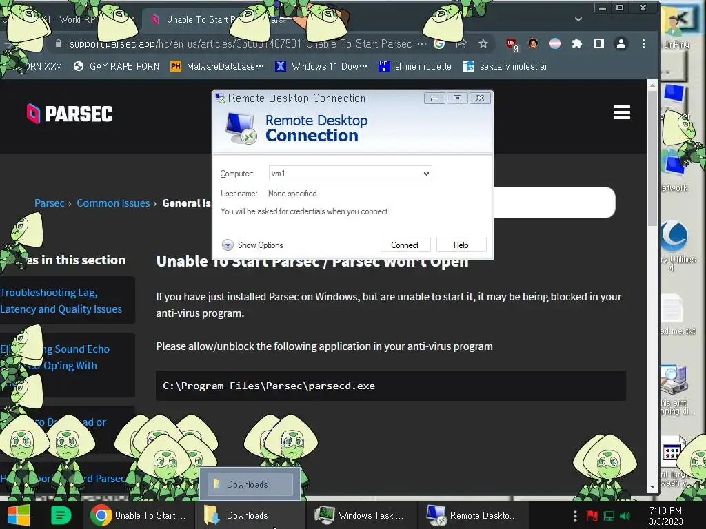This screenshot has height=529, width=706.
Task: Click the share page icon in address bar
Action: tap(461, 43)
